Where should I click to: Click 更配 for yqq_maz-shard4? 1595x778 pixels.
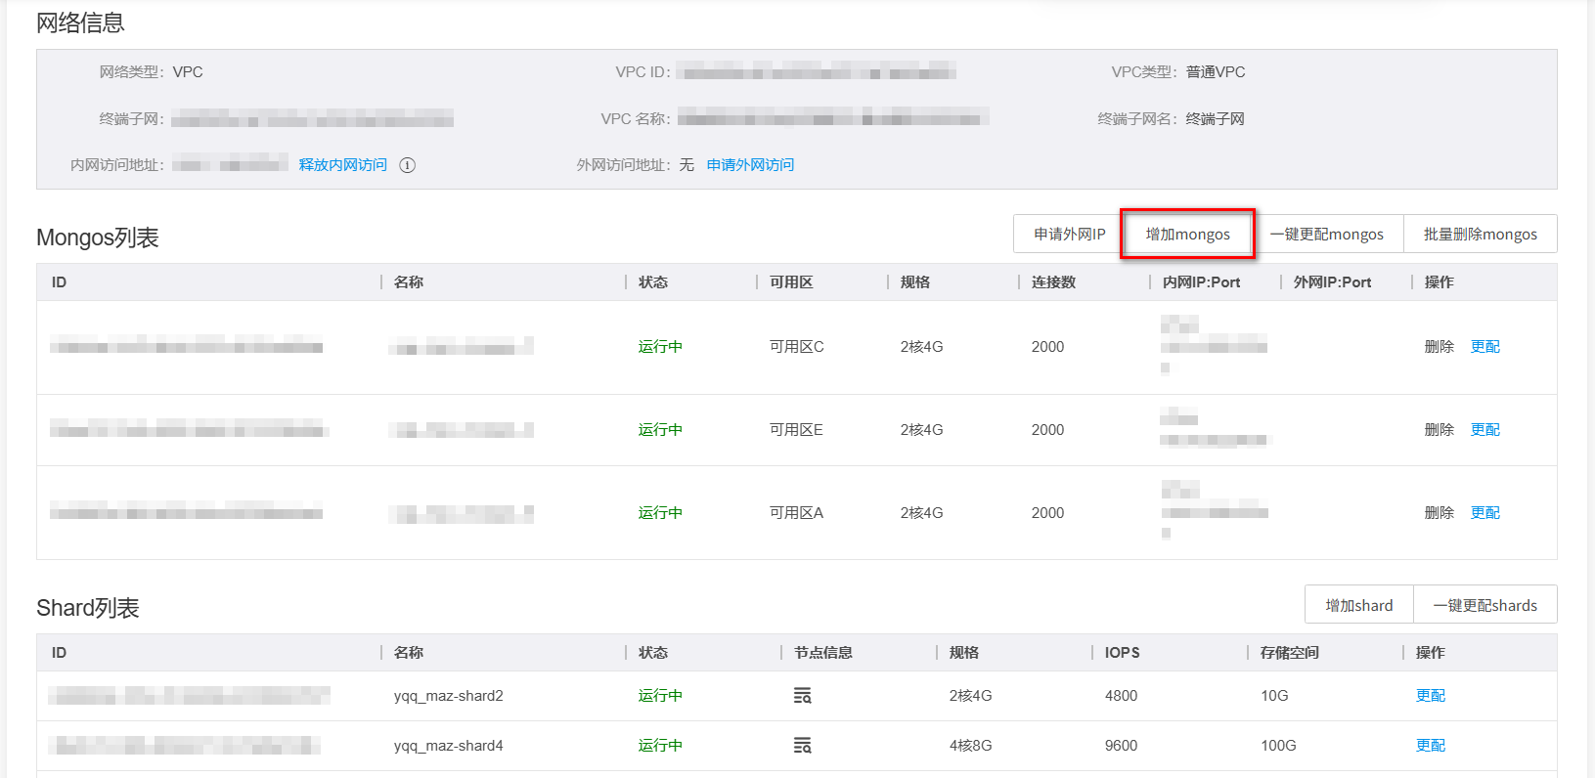click(1430, 746)
